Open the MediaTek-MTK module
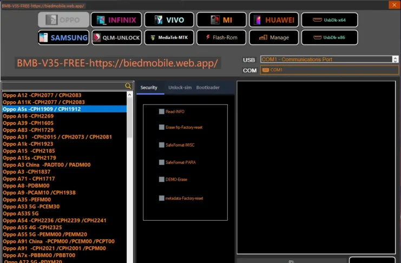Image resolution: width=401 pixels, height=263 pixels. 169,37
